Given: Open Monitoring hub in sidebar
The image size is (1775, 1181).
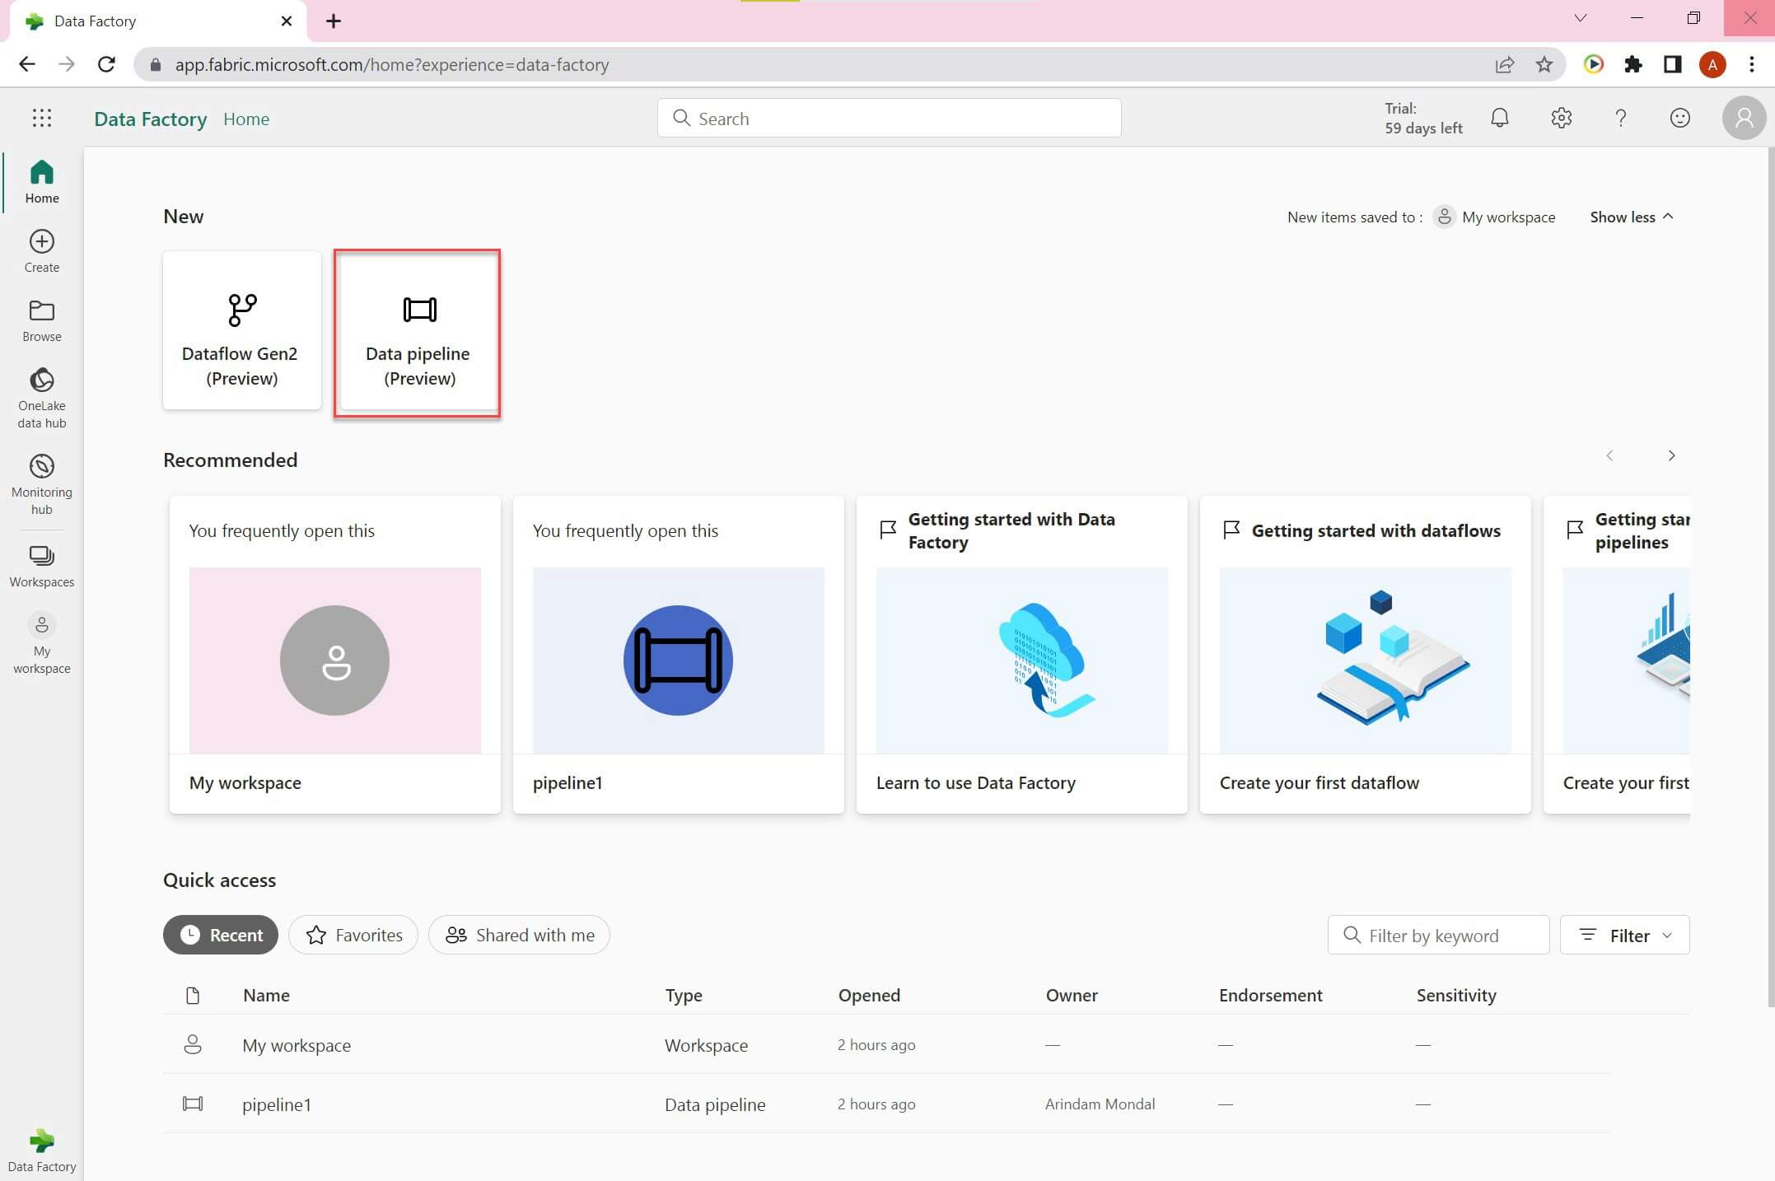Looking at the screenshot, I should coord(41,484).
